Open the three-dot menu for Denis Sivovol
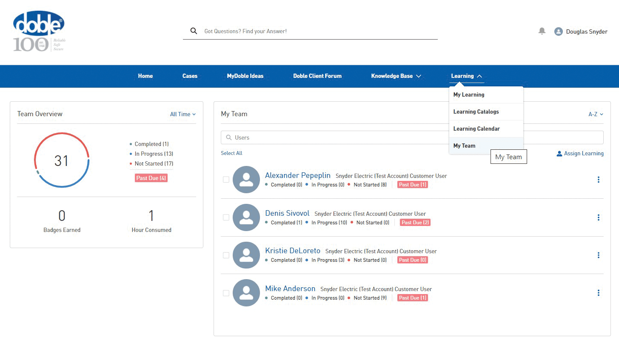Viewport: 619px width, 343px height. coord(599,217)
